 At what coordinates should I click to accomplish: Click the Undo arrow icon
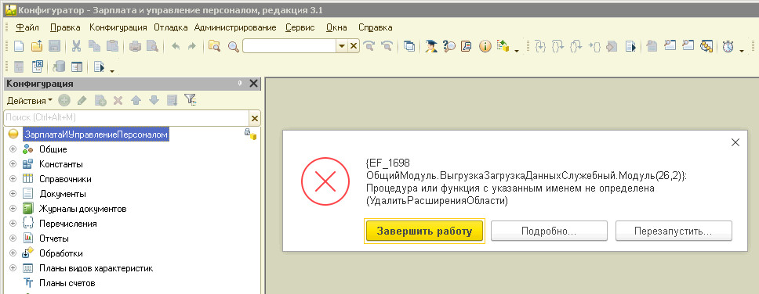[175, 46]
